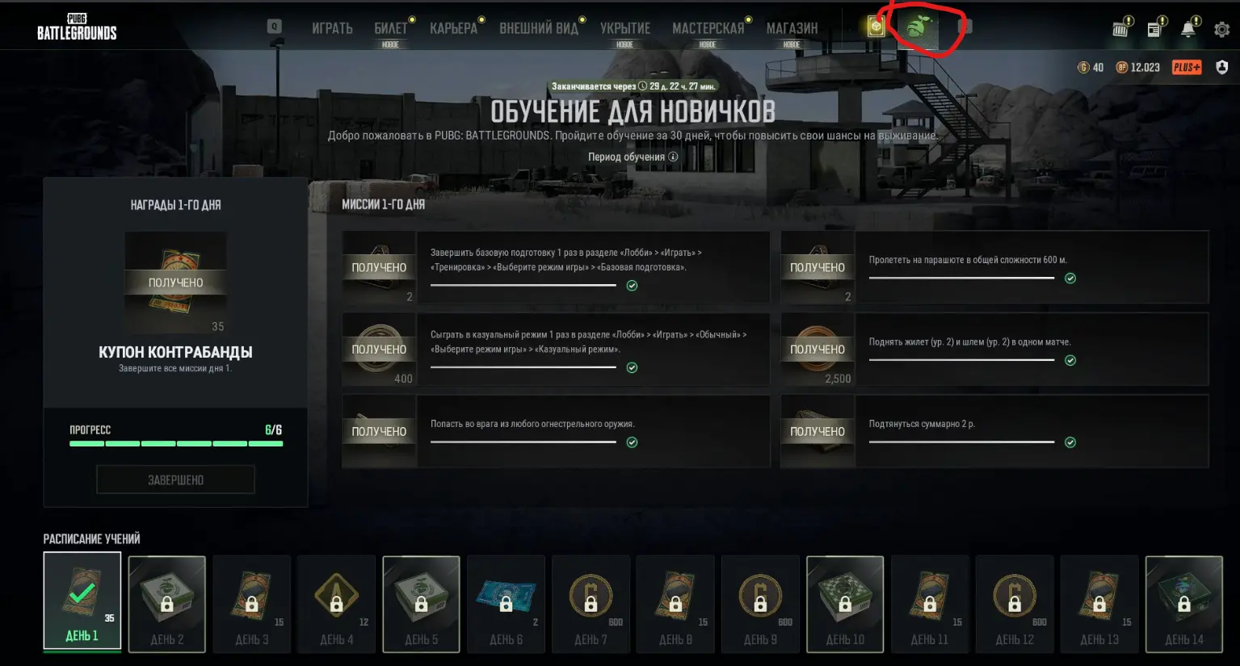Open the notifications bell
The image size is (1240, 666).
pyautogui.click(x=1188, y=28)
